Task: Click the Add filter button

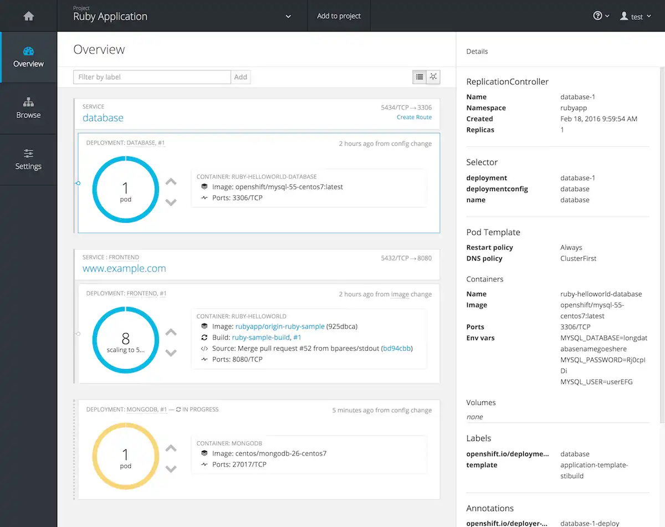Action: [x=241, y=77]
